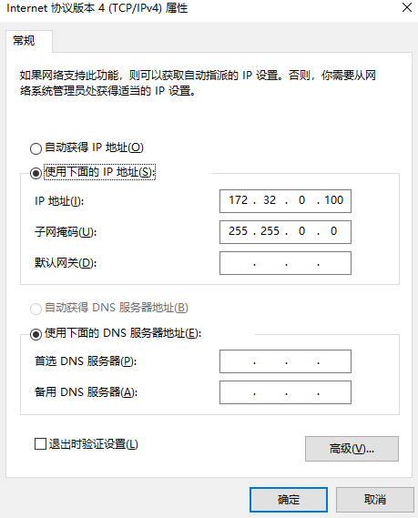Close the IPv4 properties dialog
The height and width of the screenshot is (518, 418).
point(407,7)
